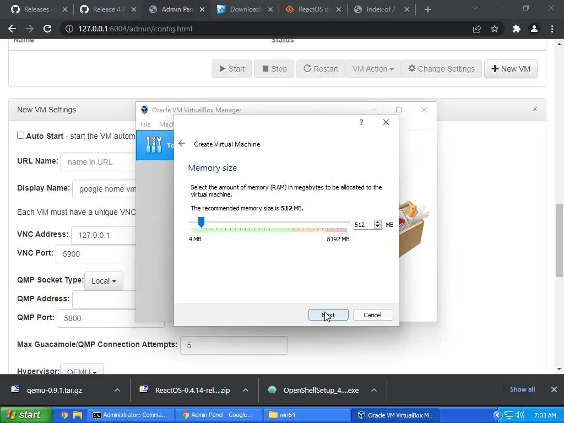The image size is (564, 423).
Task: Switch to win64 folder taskbar item
Action: pyautogui.click(x=306, y=415)
